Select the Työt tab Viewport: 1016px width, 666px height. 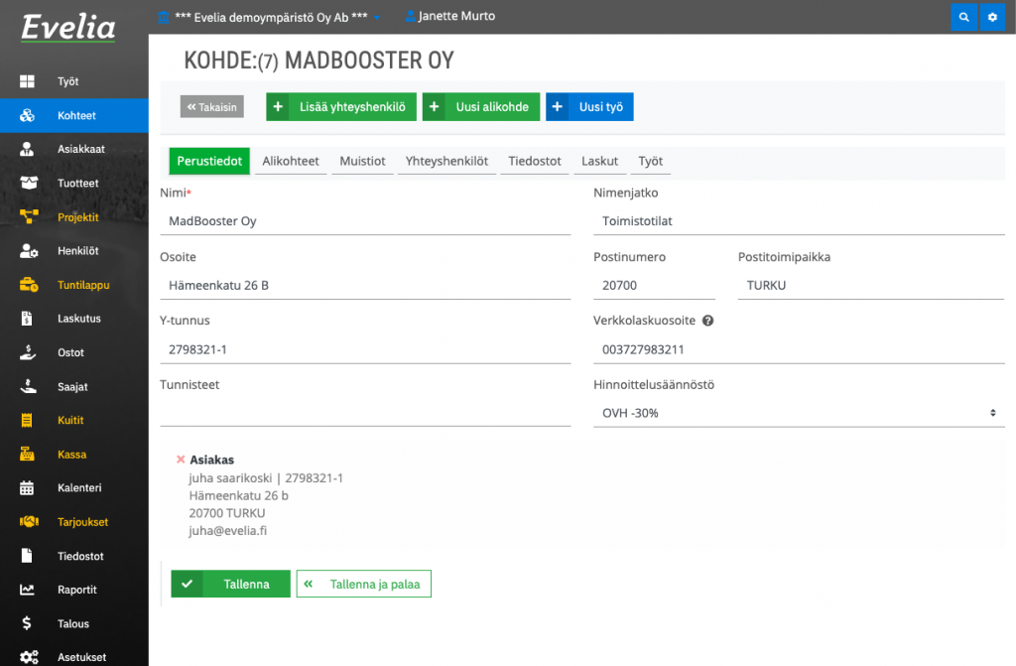[651, 161]
